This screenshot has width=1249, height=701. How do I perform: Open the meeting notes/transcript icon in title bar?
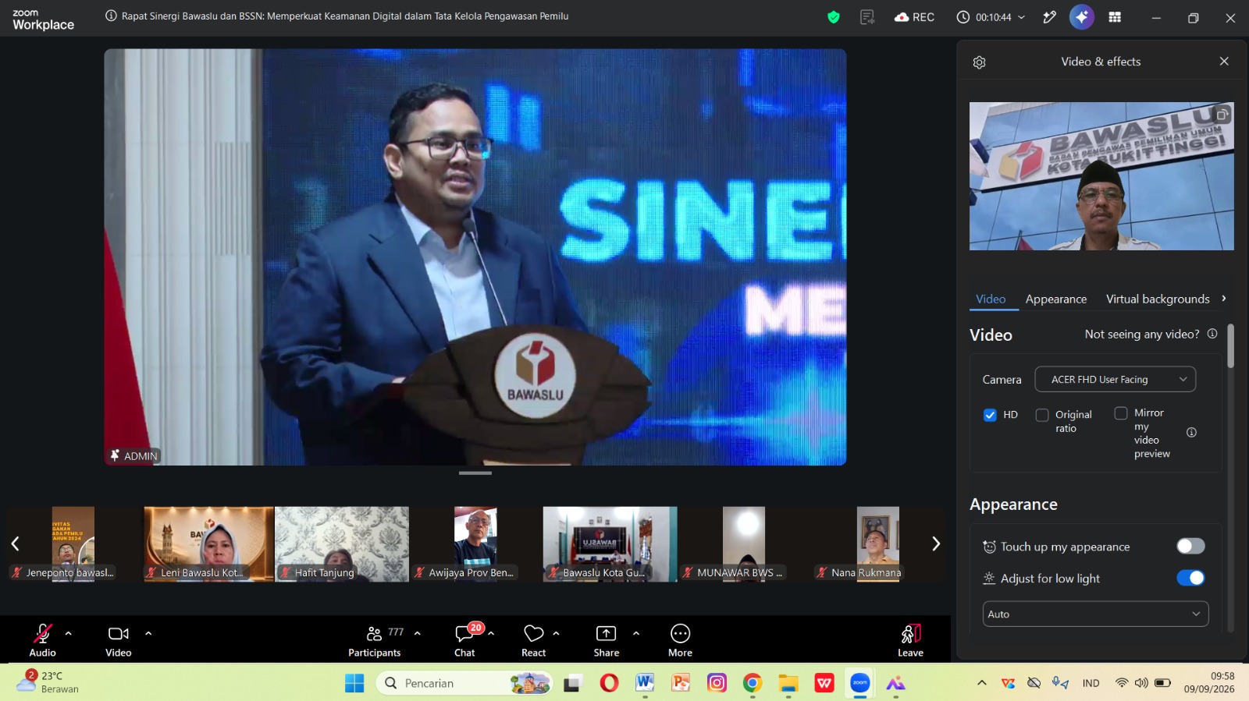coord(867,17)
